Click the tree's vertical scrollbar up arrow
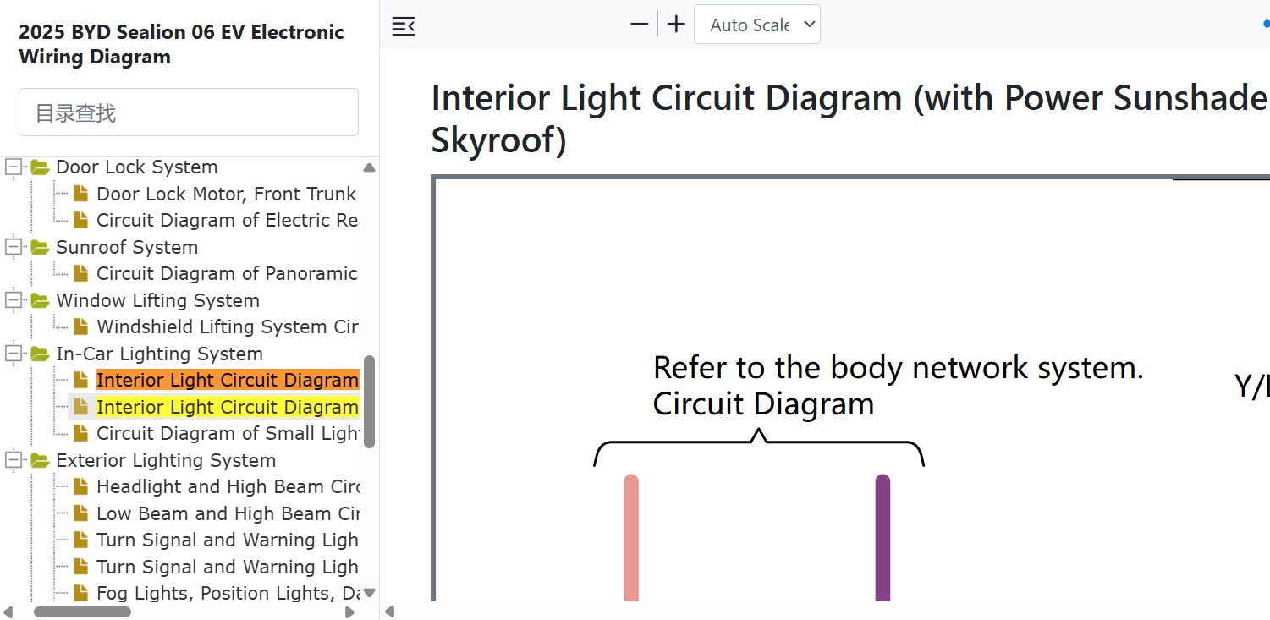 click(369, 167)
